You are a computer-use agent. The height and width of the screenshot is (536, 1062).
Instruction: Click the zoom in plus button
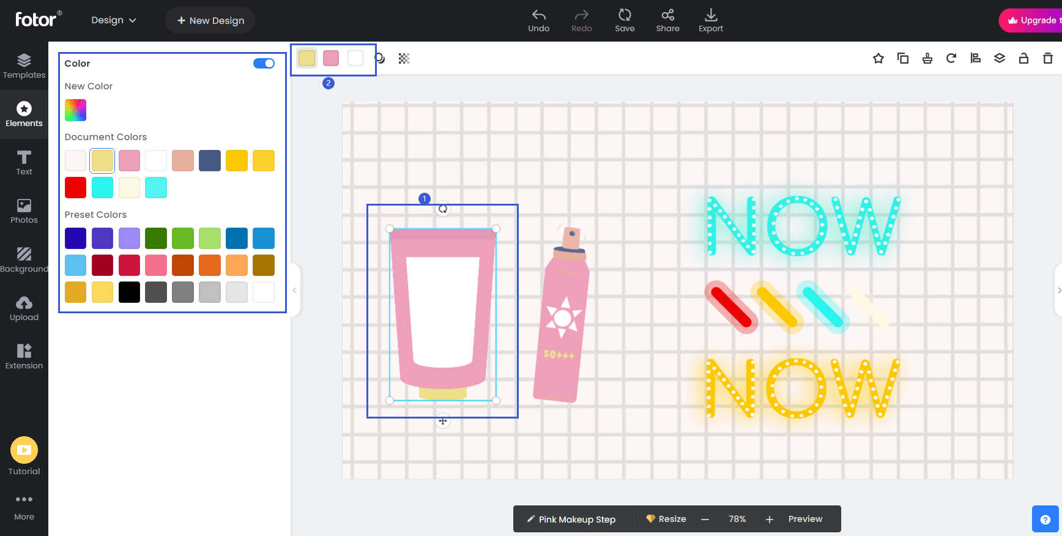point(770,519)
